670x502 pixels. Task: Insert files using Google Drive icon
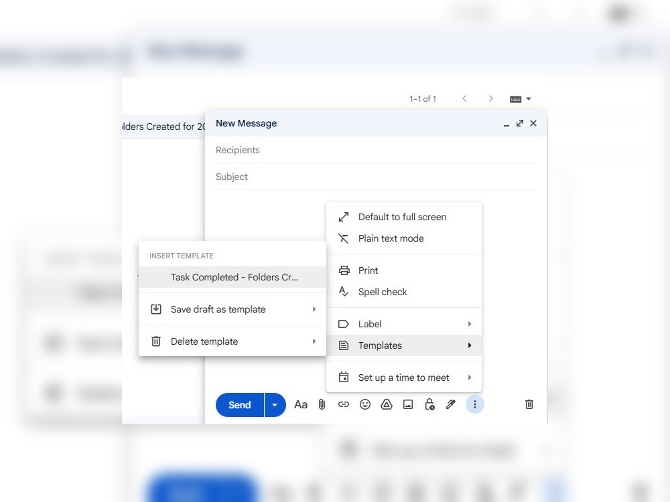[387, 404]
